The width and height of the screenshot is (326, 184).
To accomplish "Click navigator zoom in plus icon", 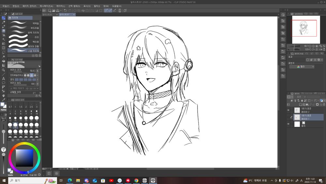I will [x=313, y=46].
